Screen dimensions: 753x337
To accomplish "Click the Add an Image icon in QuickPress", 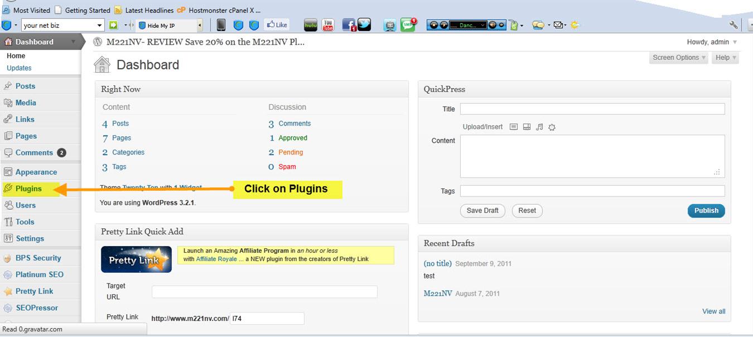I will tap(514, 127).
